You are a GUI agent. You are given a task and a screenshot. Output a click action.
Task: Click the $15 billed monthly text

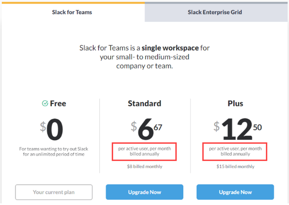235,167
